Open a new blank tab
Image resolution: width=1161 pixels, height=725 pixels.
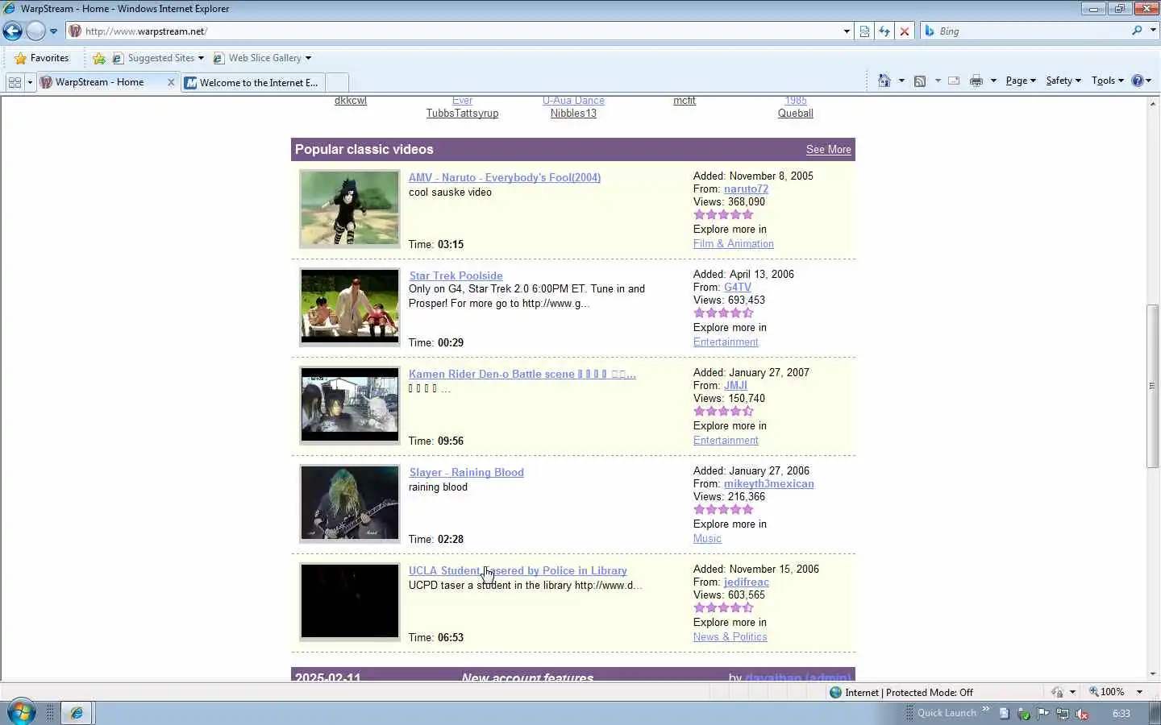(x=337, y=82)
